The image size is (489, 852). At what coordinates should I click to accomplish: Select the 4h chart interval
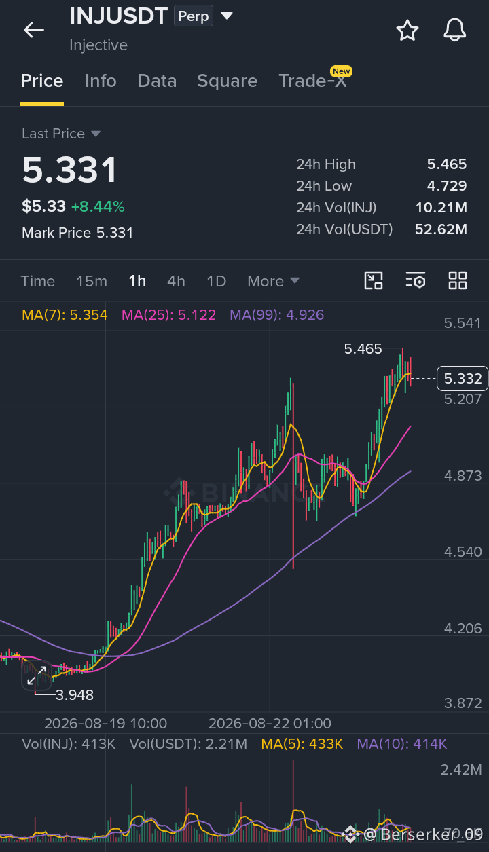(x=176, y=281)
